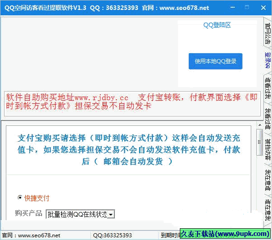272x240 pixels.
Task: Switch to the 谁在意我 tab
Action: [x=267, y=210]
